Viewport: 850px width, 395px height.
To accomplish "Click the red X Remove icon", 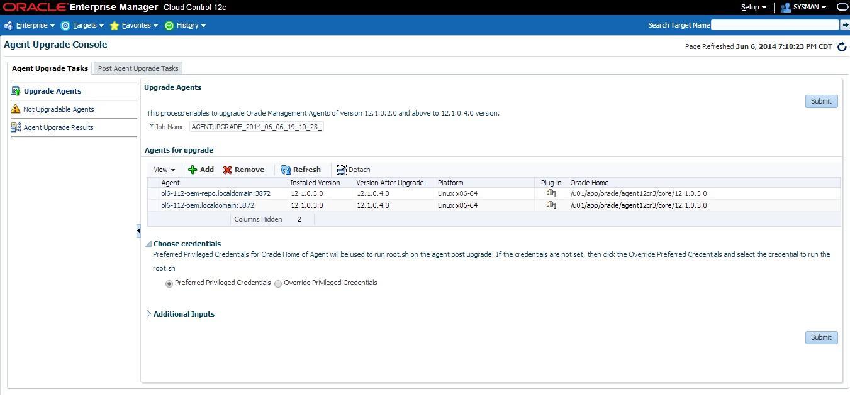I will 228,170.
